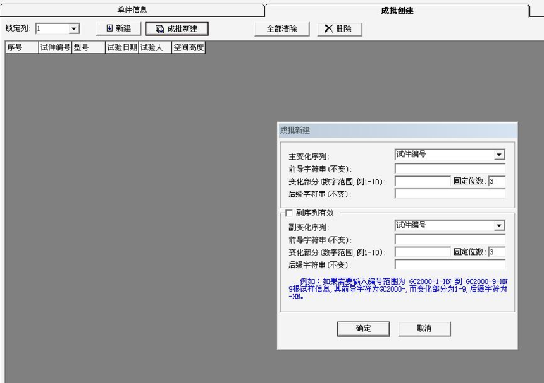The image size is (544, 383).
Task: Click the main 前导字符串 input field
Action: [x=450, y=168]
